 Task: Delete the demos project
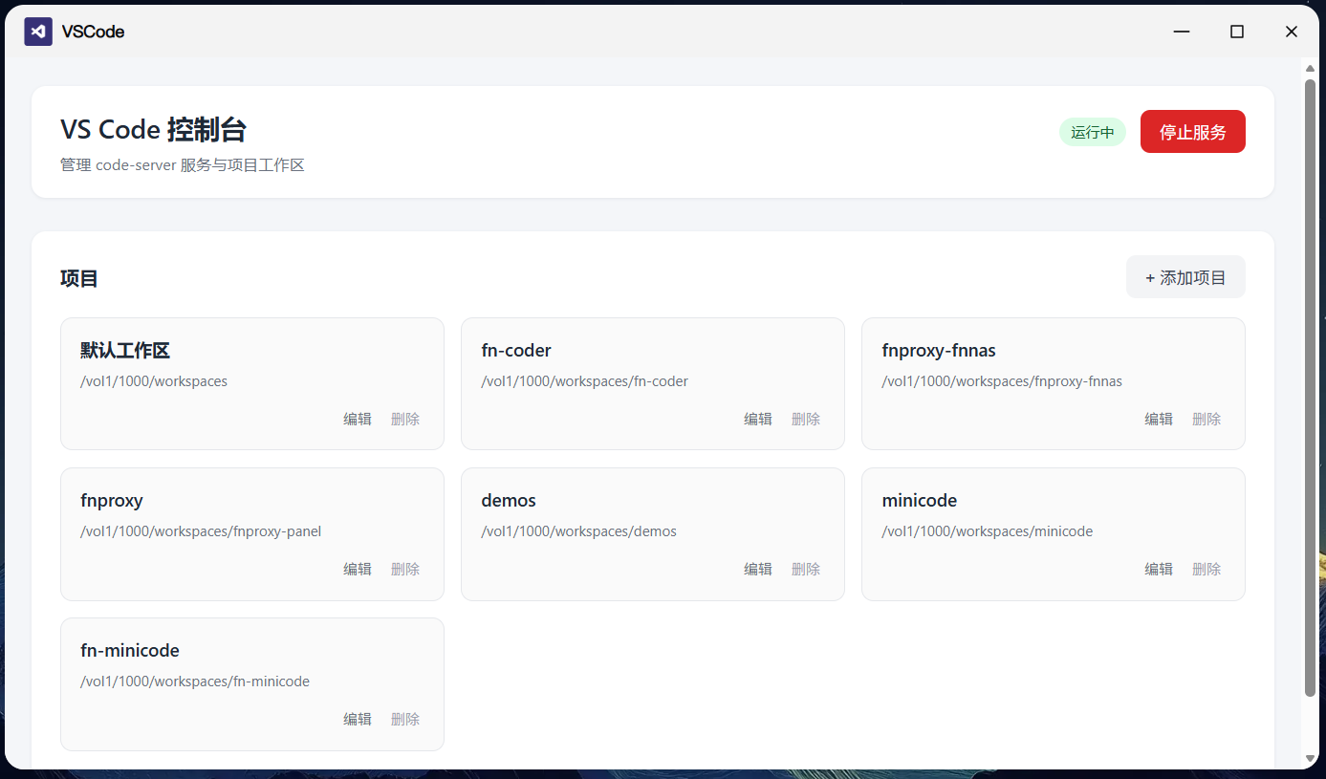click(806, 569)
